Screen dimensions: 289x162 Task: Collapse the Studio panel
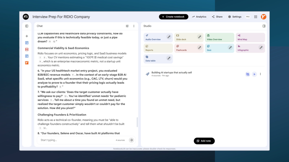tap(264, 26)
